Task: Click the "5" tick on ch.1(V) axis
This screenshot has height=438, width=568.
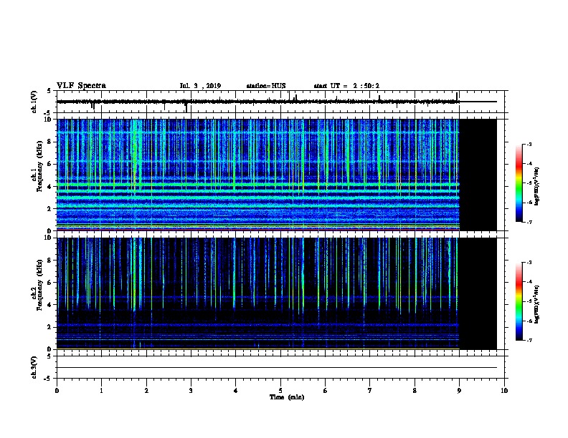Action: 49,91
